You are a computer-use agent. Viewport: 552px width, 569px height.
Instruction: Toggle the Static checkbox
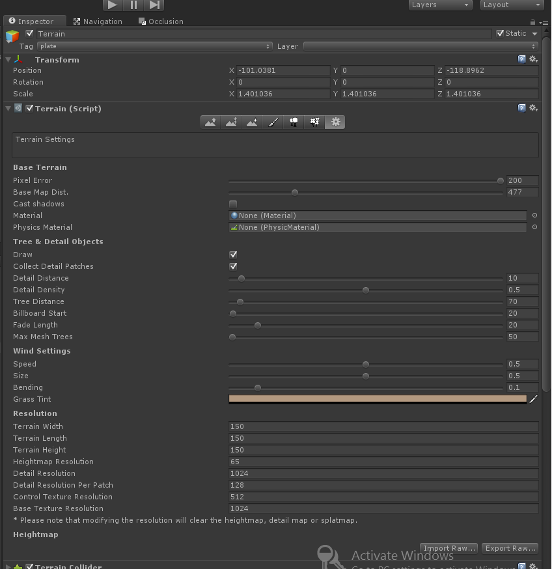[x=500, y=33]
